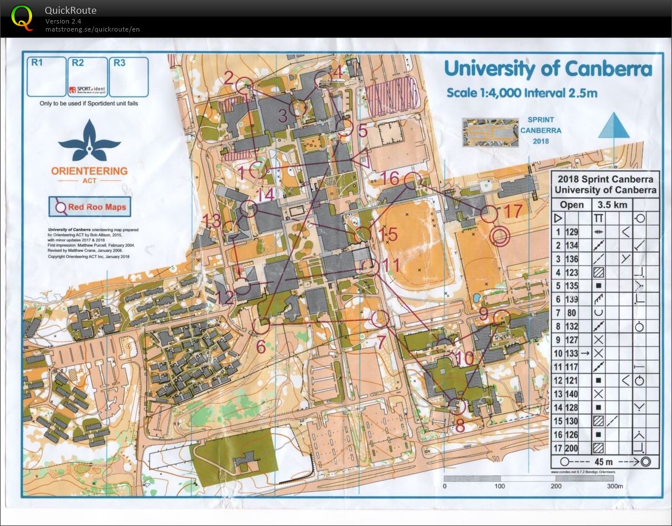672x526 pixels.
Task: Click the University of Canberra map title
Action: point(548,69)
